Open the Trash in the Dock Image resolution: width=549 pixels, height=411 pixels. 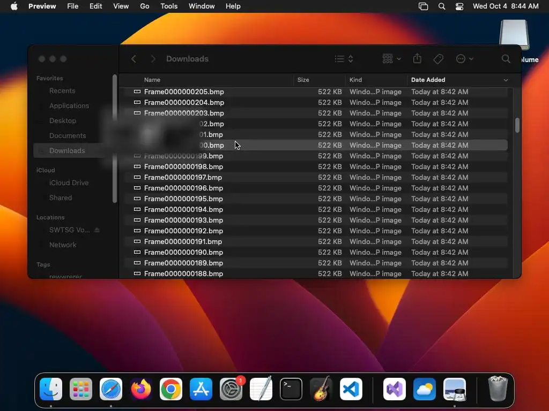498,389
